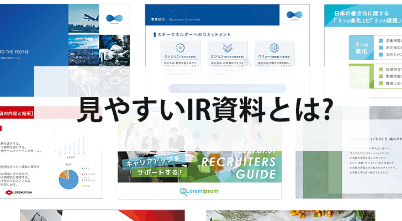Click the airplane photo thumbnail
Image resolution: width=402 pixels, height=221 pixels.
(83, 19)
